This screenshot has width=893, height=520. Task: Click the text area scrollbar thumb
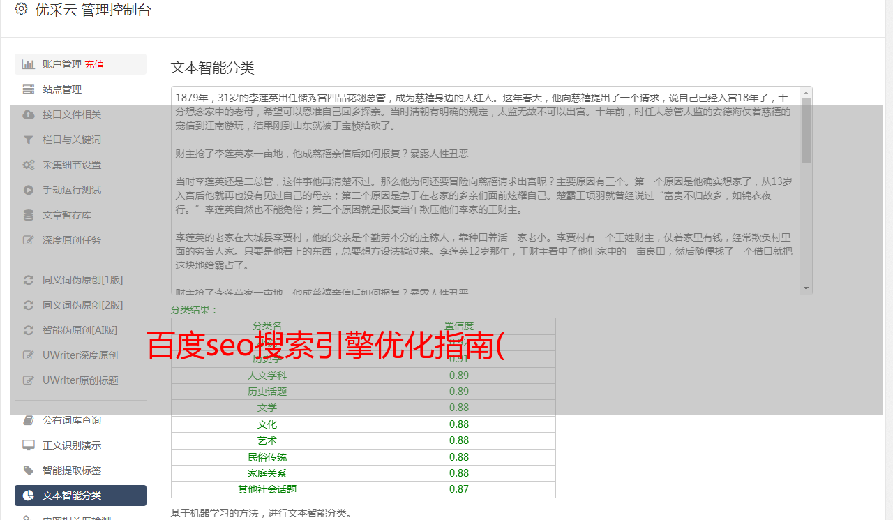[806, 130]
